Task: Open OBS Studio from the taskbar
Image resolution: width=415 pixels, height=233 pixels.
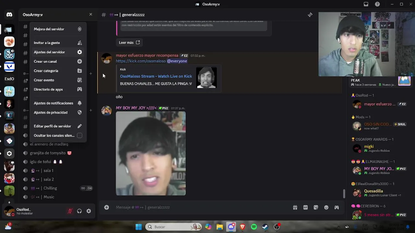Action: click(277, 227)
